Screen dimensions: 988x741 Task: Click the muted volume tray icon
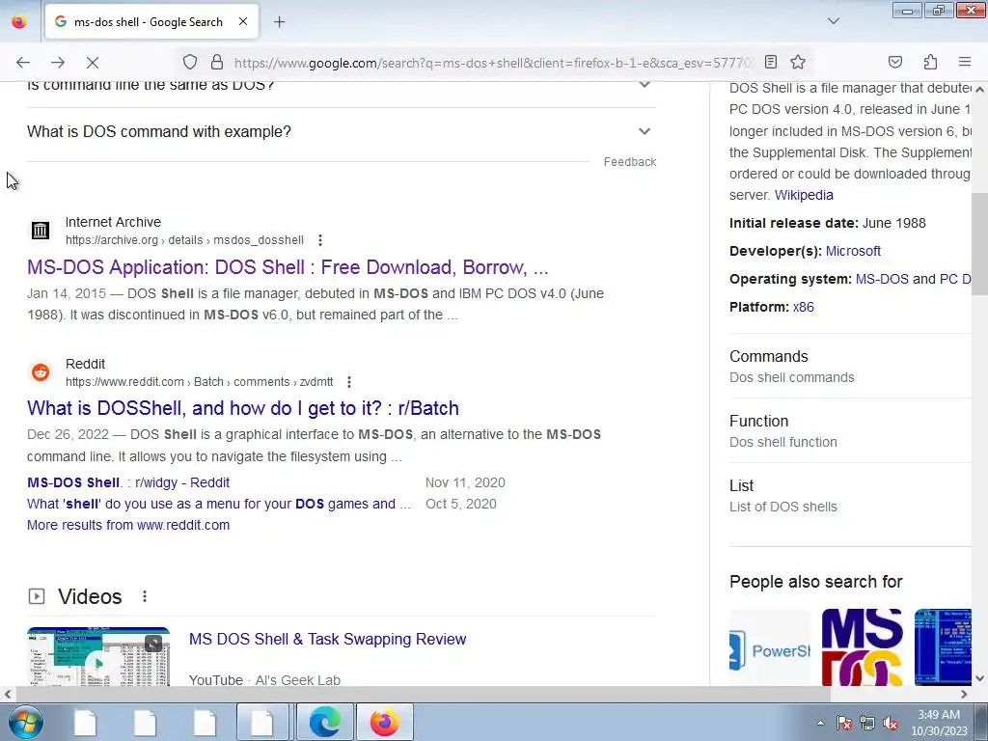(x=891, y=723)
